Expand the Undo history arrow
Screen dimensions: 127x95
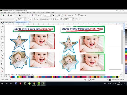click(25, 15)
